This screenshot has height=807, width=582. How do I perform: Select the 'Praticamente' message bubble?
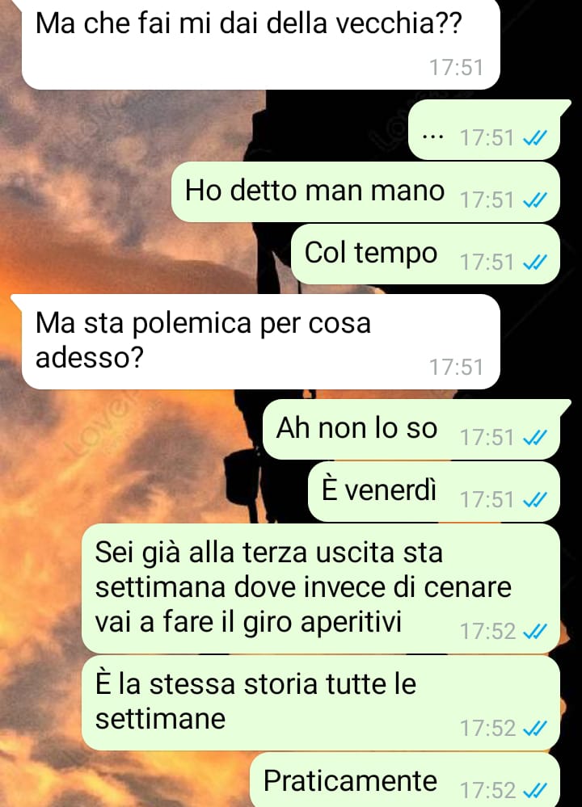[405, 780]
